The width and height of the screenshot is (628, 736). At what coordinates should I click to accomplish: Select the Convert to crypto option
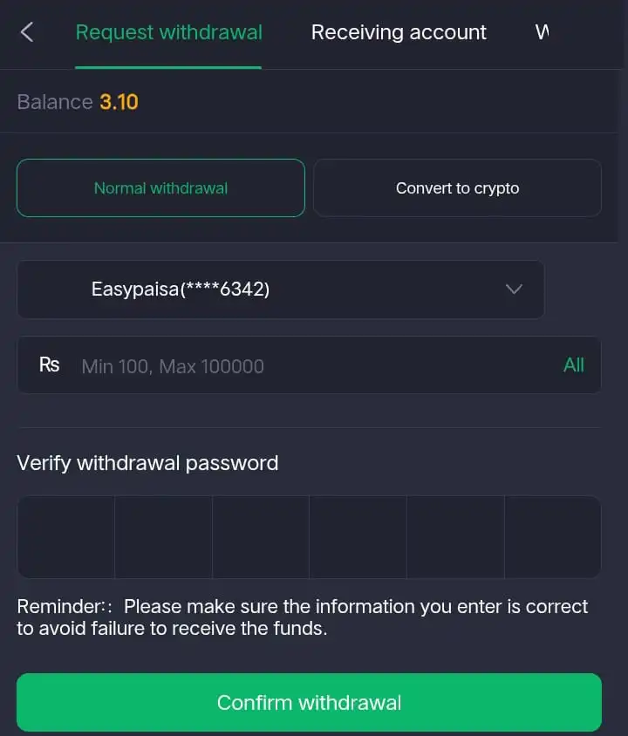click(457, 187)
